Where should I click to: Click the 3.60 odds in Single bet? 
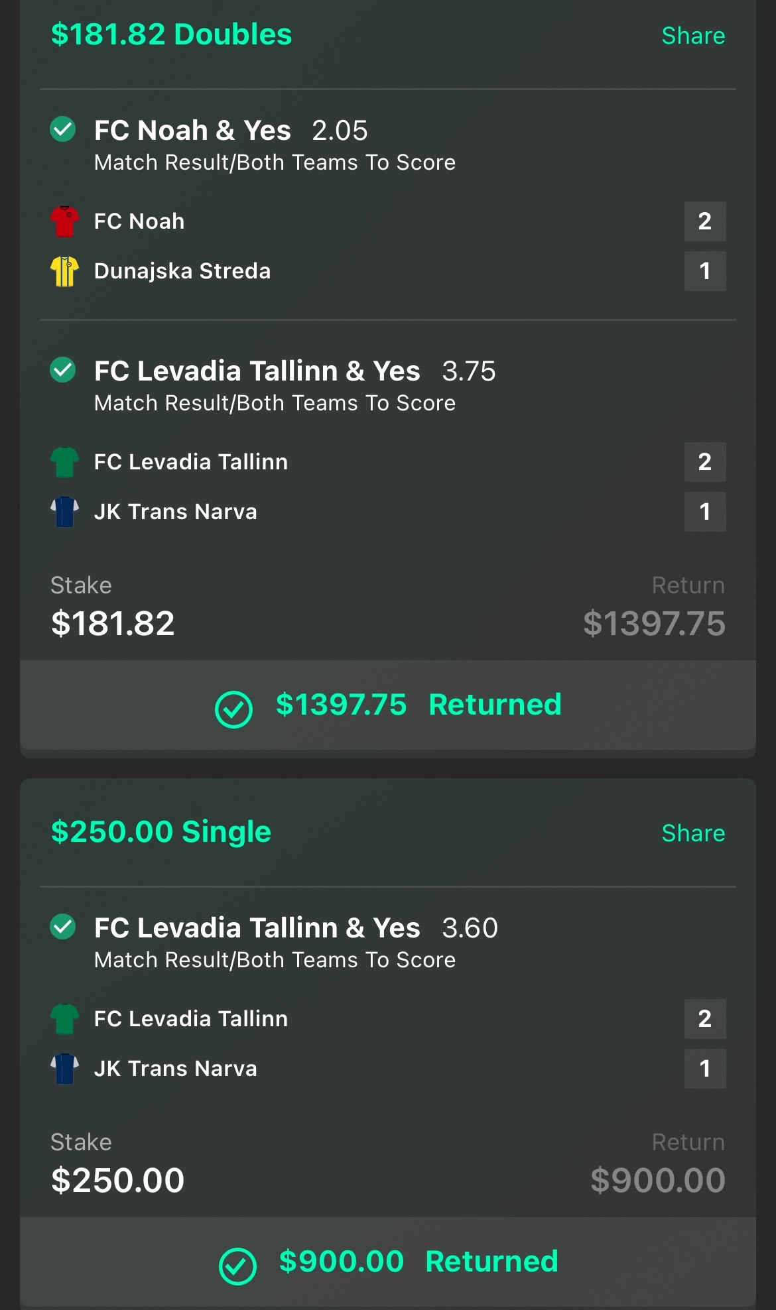coord(470,928)
